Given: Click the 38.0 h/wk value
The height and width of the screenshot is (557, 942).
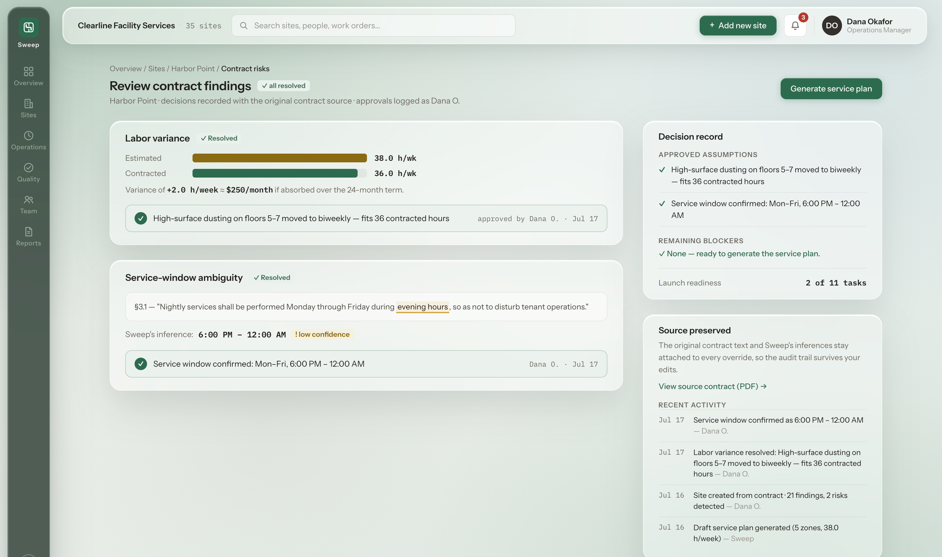Looking at the screenshot, I should [x=395, y=158].
